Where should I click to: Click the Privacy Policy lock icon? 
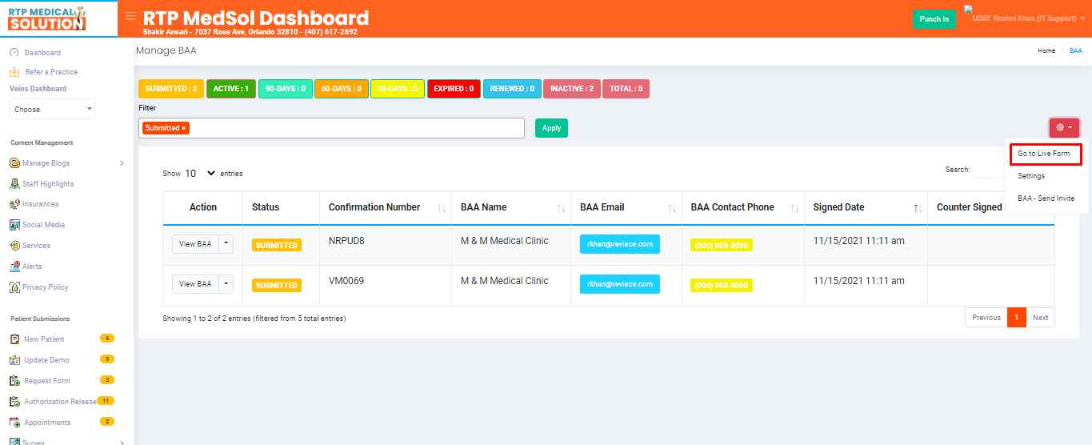tap(14, 287)
